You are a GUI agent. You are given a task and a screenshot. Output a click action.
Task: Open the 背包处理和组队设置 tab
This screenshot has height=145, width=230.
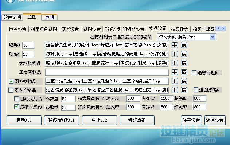click(x=125, y=29)
